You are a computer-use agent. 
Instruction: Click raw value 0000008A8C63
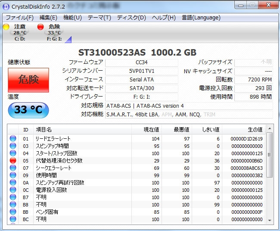pyautogui.click(x=246, y=168)
